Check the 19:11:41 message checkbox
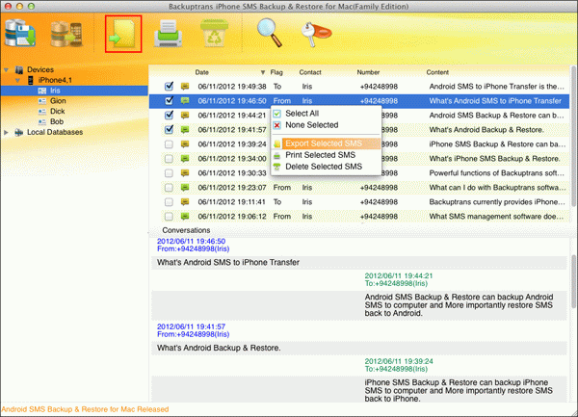Screen dimensions: 578x417 click(x=169, y=201)
